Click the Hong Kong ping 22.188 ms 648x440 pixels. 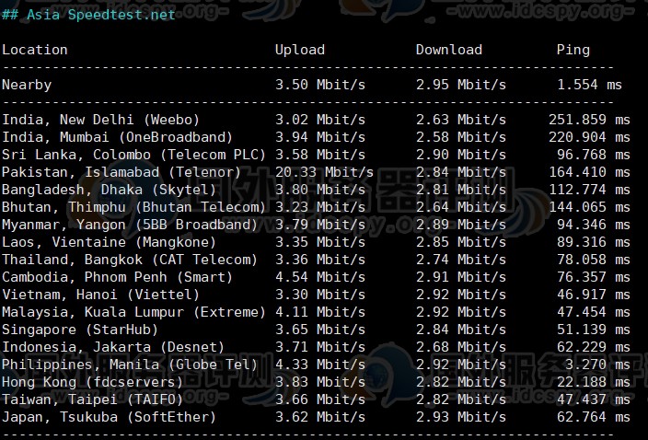pyautogui.click(x=594, y=382)
